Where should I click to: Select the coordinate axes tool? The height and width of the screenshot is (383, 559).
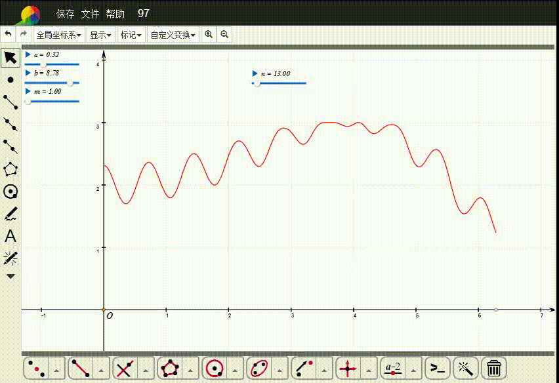(x=348, y=369)
